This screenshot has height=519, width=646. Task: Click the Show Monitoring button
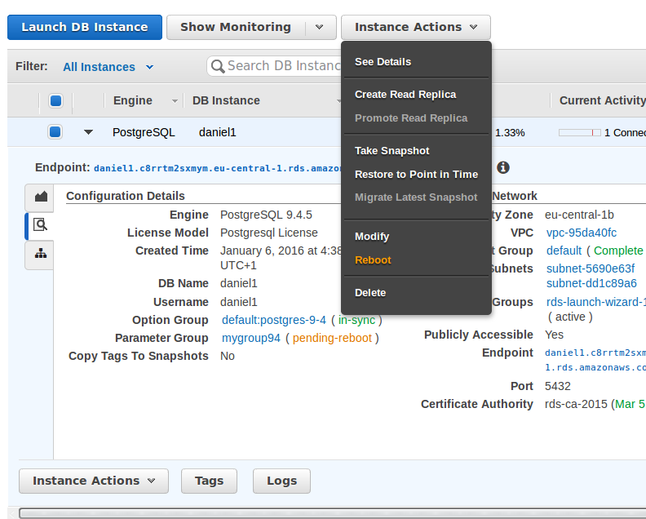click(x=236, y=27)
